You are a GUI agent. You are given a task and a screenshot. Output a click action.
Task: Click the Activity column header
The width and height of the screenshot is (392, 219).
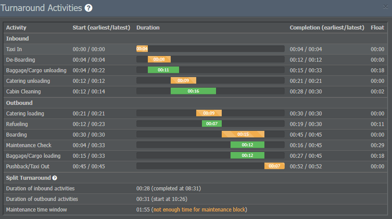pos(16,28)
